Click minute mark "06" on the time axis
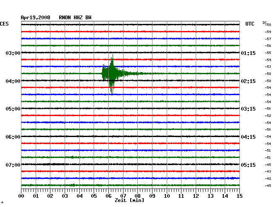The image size is (273, 207). pyautogui.click(x=108, y=196)
